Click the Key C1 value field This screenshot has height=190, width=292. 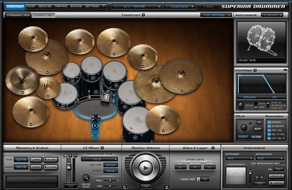point(278,169)
